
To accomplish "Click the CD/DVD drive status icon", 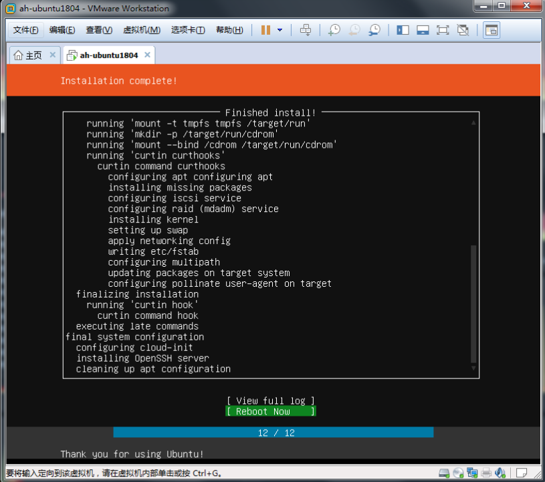I will tap(459, 473).
